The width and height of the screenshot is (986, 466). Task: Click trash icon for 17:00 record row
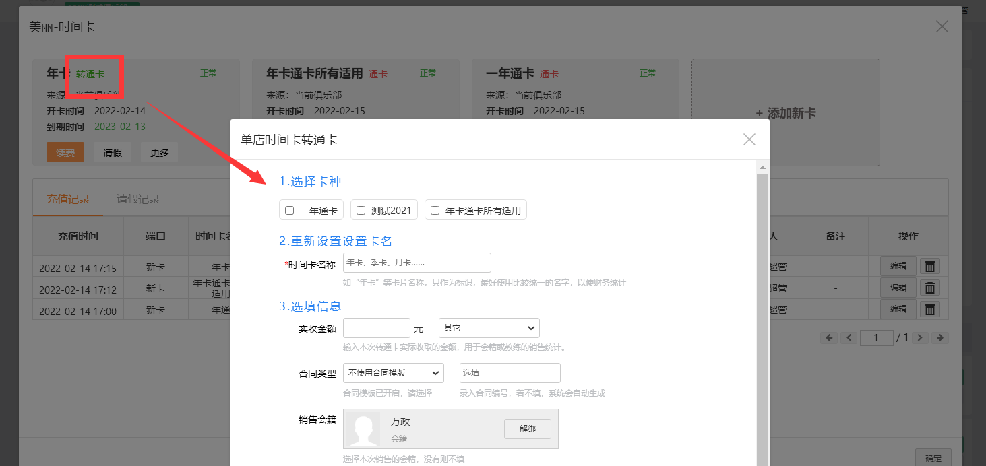click(x=929, y=309)
